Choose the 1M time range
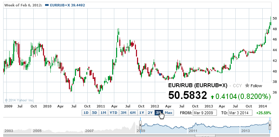 tap(103, 113)
